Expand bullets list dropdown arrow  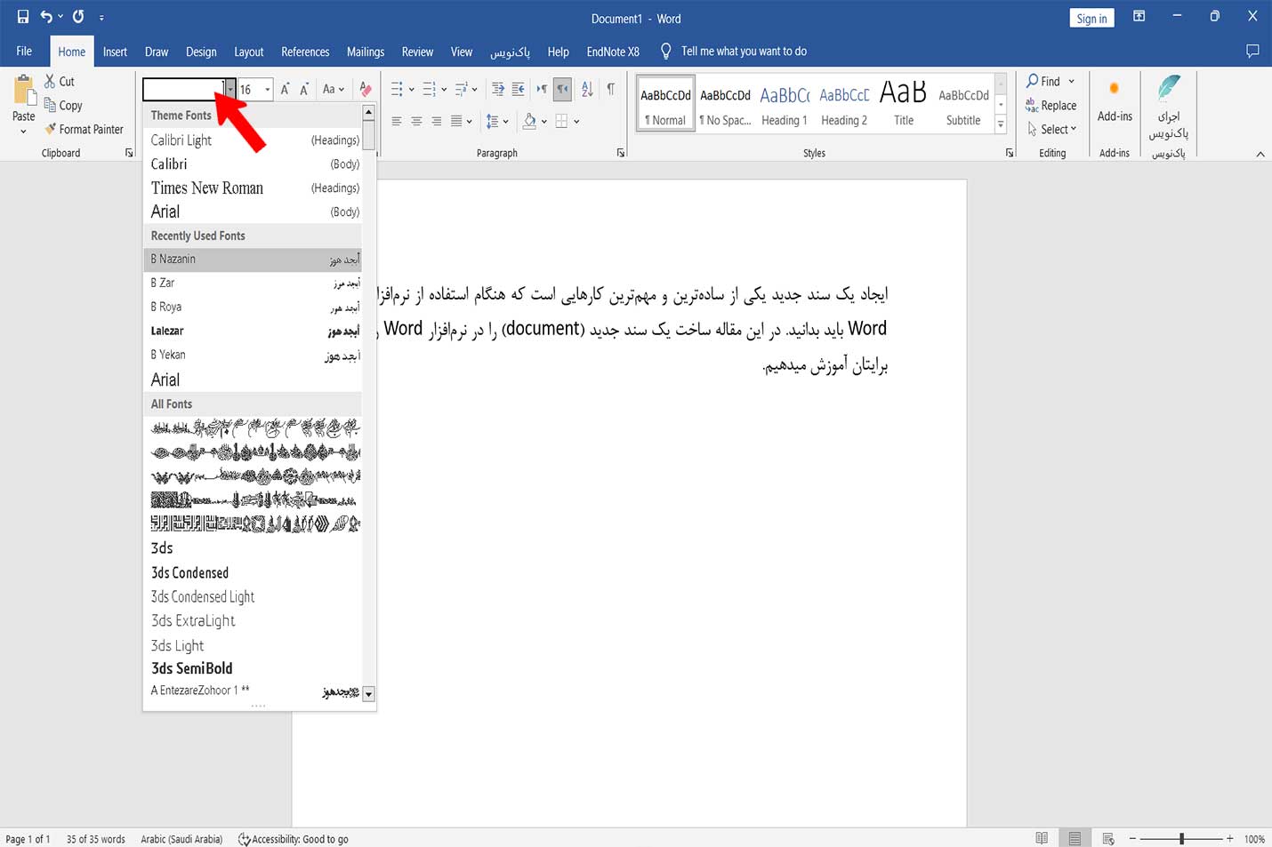(412, 89)
